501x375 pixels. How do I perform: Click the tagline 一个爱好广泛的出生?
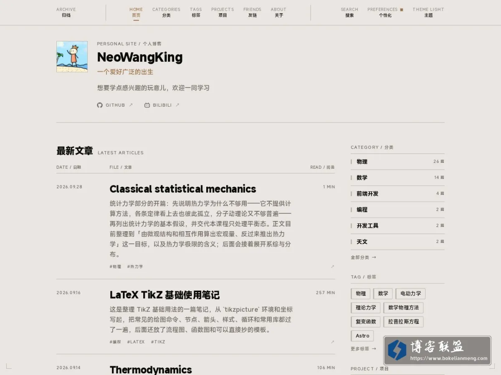coord(125,72)
